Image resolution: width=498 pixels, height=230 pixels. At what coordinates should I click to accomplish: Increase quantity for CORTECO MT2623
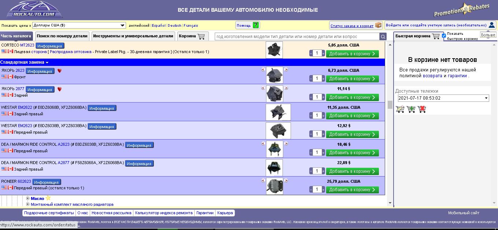[323, 53]
